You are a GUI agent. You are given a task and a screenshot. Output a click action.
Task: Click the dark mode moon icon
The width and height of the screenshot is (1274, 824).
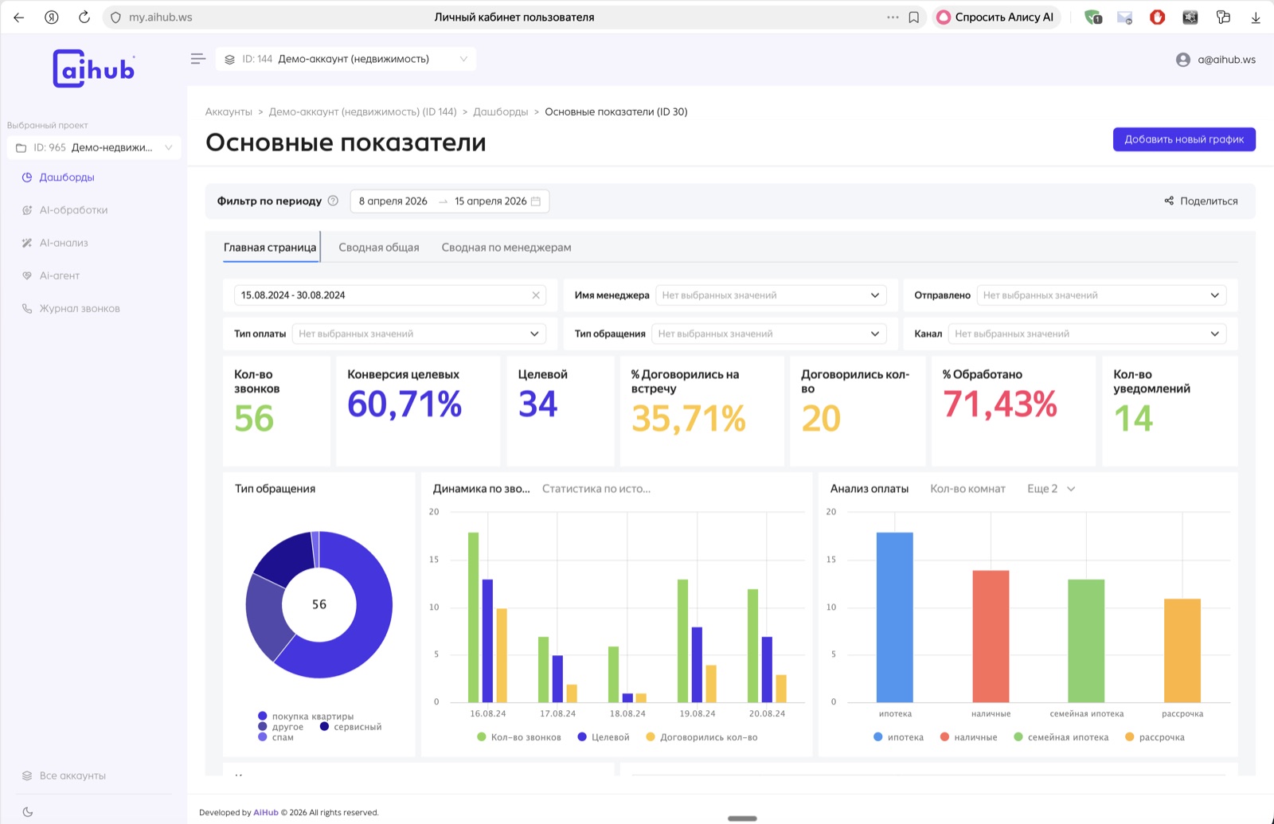[28, 812]
